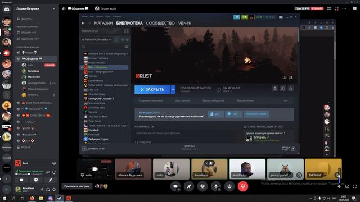
Task: Open БИБЛИОТЕКА tab in Steam window
Action: click(129, 23)
